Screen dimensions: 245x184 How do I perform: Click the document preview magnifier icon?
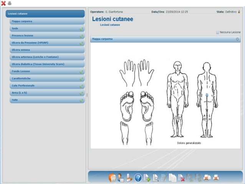tap(156, 177)
